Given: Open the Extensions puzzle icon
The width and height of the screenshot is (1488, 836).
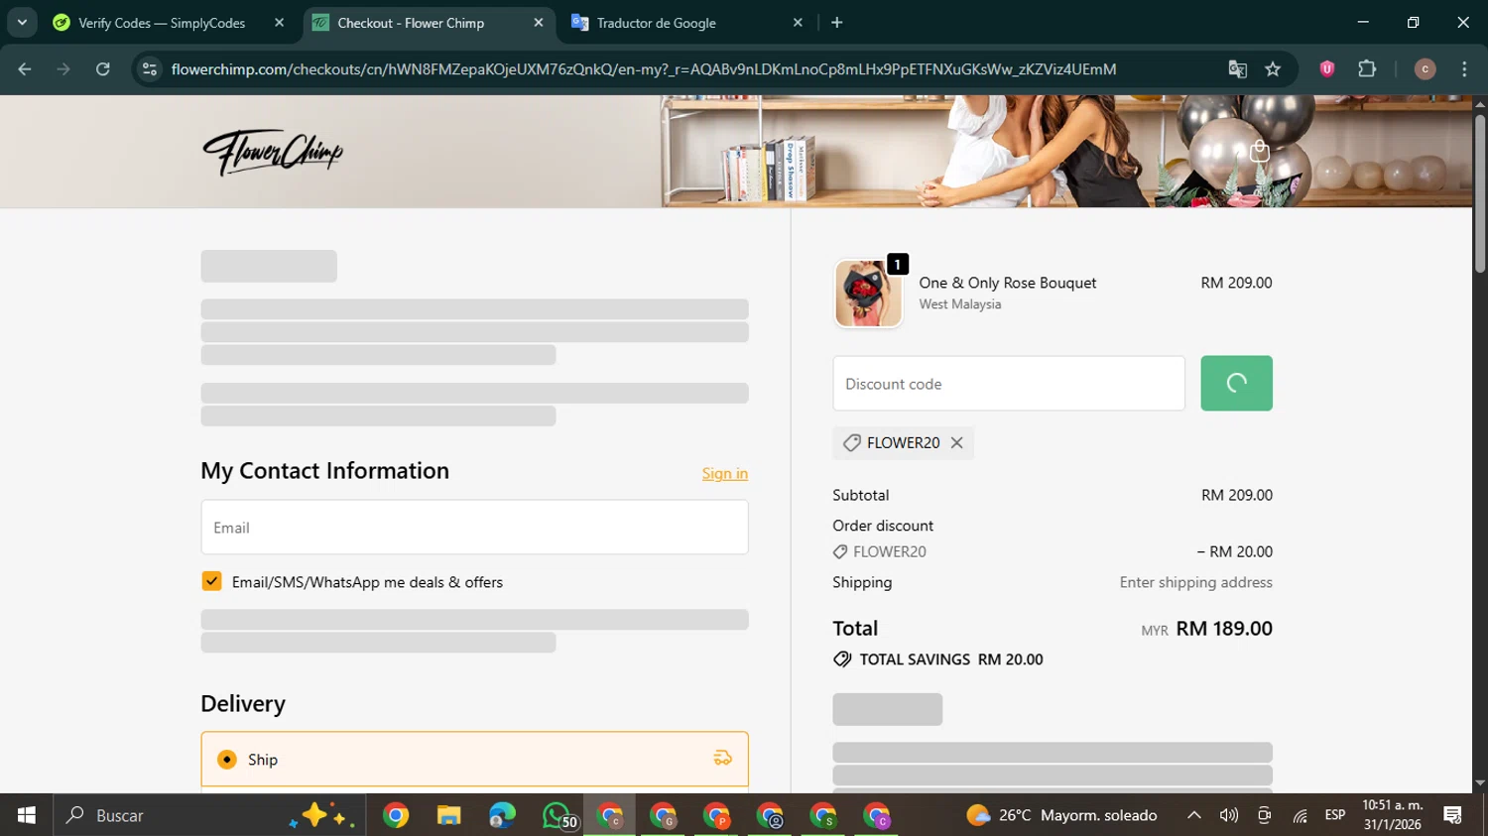Looking at the screenshot, I should 1367,69.
